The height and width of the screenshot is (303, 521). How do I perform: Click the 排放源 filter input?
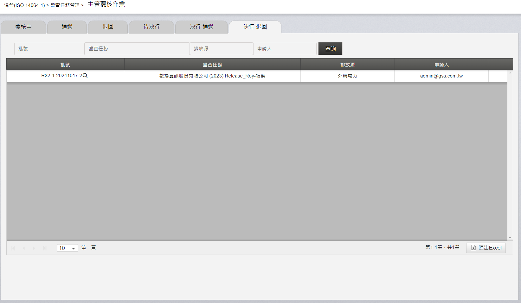222,49
